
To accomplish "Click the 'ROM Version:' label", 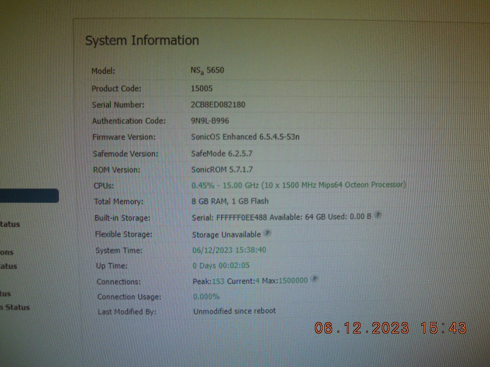I will pos(117,170).
